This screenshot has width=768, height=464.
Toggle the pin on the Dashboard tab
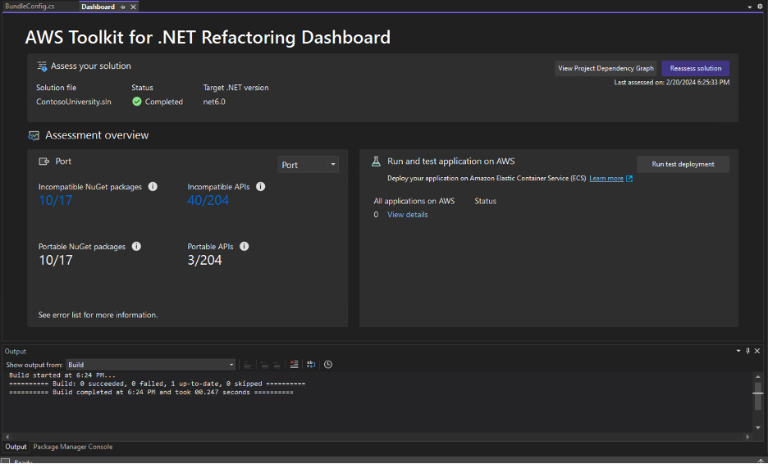pos(123,7)
